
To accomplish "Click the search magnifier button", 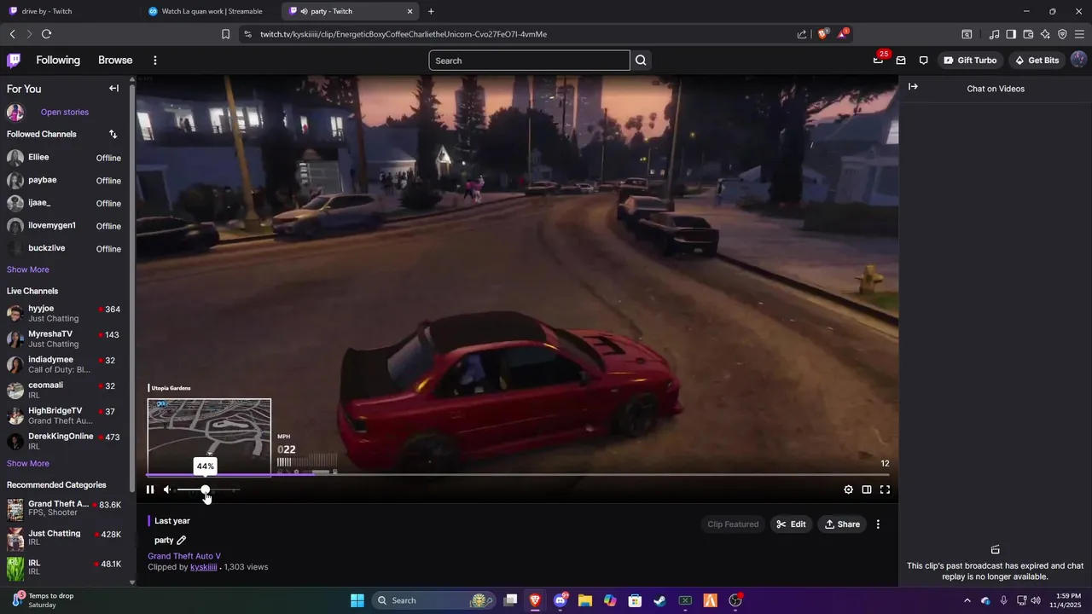I will coord(641,61).
